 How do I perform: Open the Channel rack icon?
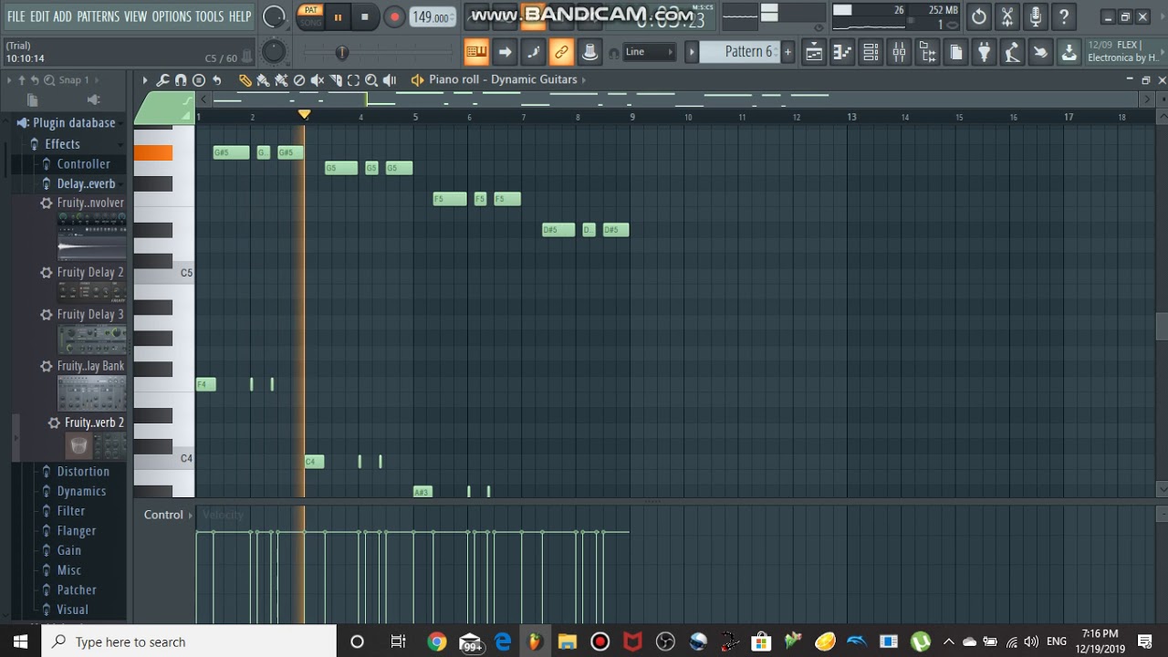(x=871, y=52)
